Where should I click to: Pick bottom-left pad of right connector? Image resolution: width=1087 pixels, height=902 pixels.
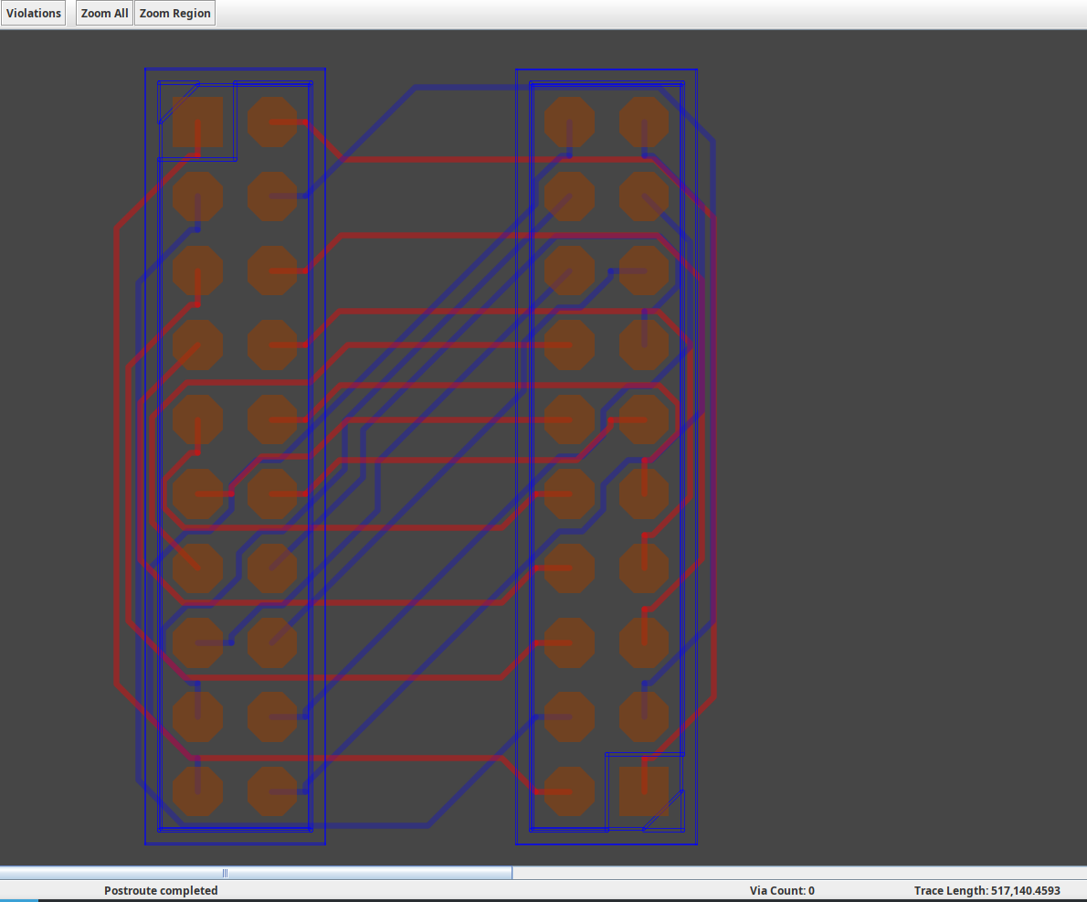569,791
